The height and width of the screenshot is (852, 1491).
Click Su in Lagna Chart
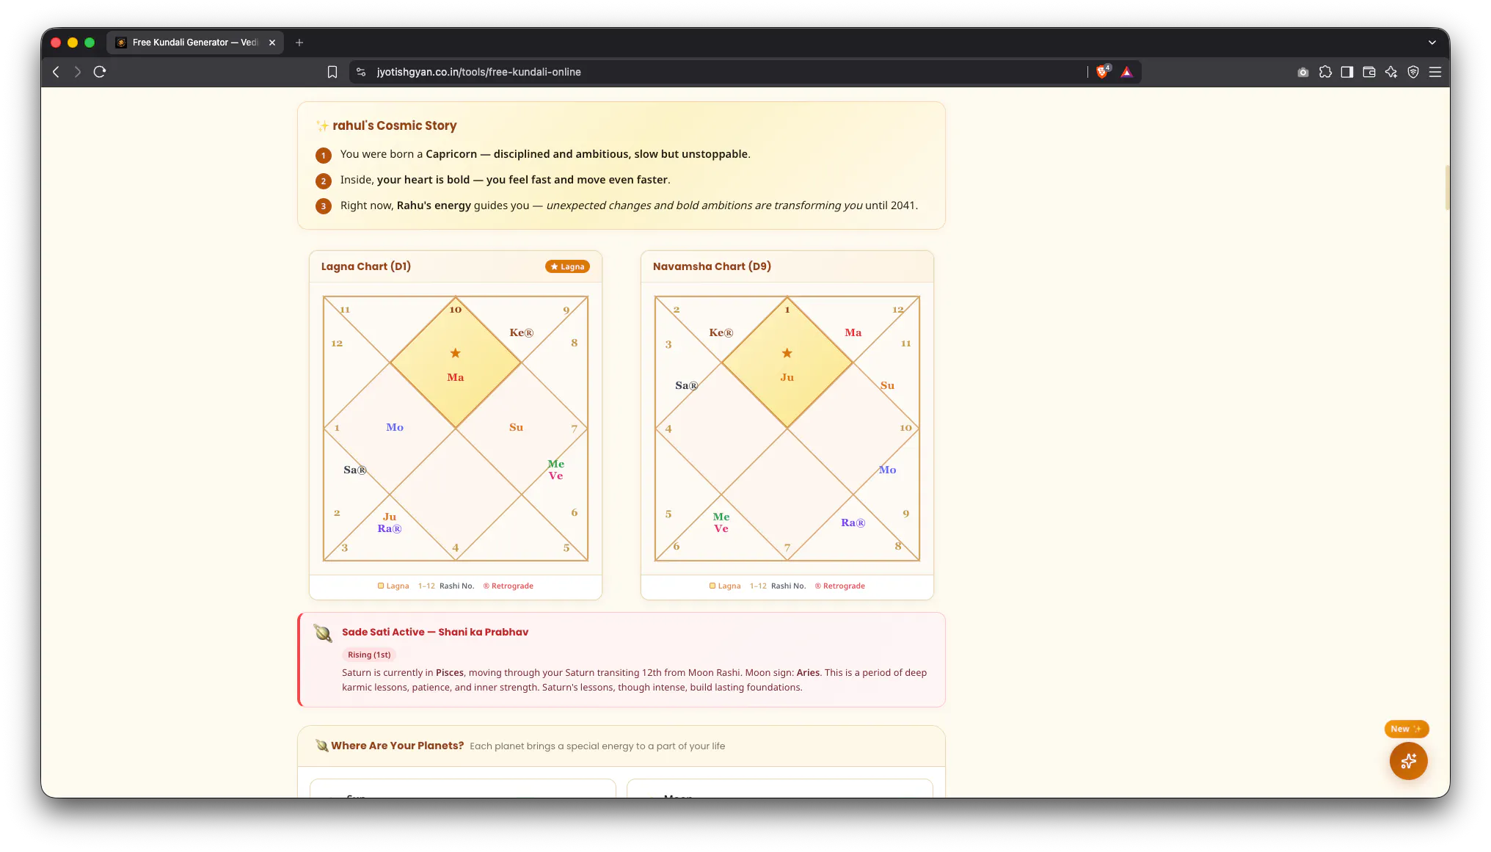(517, 427)
